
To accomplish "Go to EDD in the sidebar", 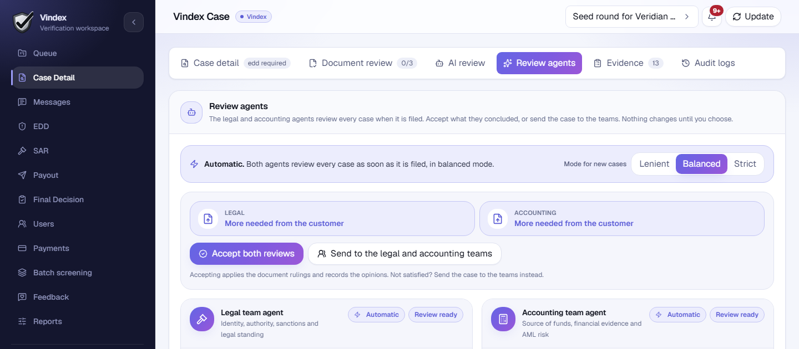I will 77,126.
